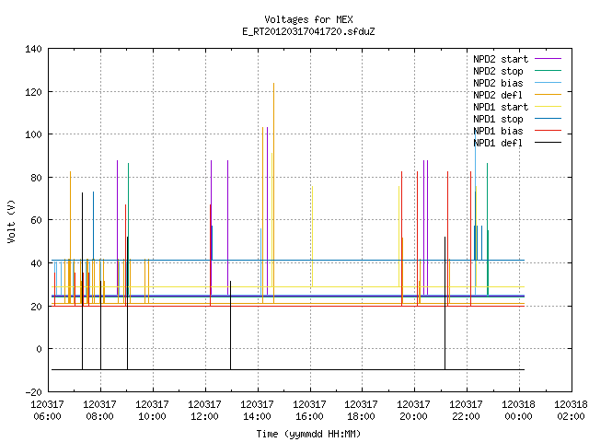Image resolution: width=589 pixels, height=442 pixels.
Task: Click the x-axis tick '120317 16:00'
Action: coord(309,411)
